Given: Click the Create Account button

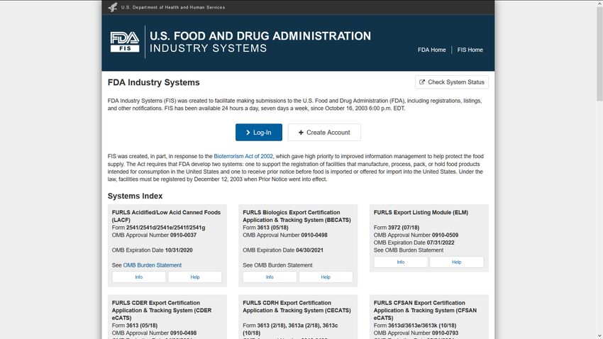Looking at the screenshot, I should coord(324,132).
